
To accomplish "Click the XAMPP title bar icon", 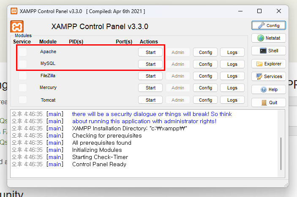I will (14, 11).
